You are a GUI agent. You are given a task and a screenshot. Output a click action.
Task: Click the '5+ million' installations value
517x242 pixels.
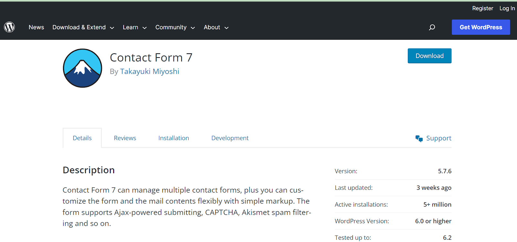(x=438, y=205)
